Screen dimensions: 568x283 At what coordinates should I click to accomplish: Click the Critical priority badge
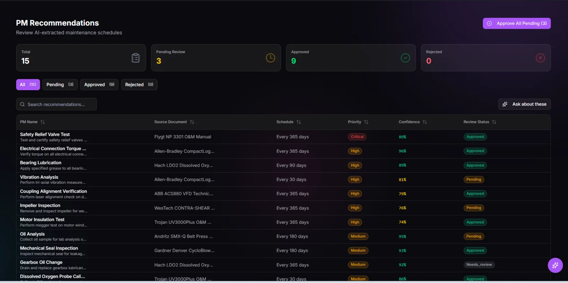pyautogui.click(x=357, y=137)
